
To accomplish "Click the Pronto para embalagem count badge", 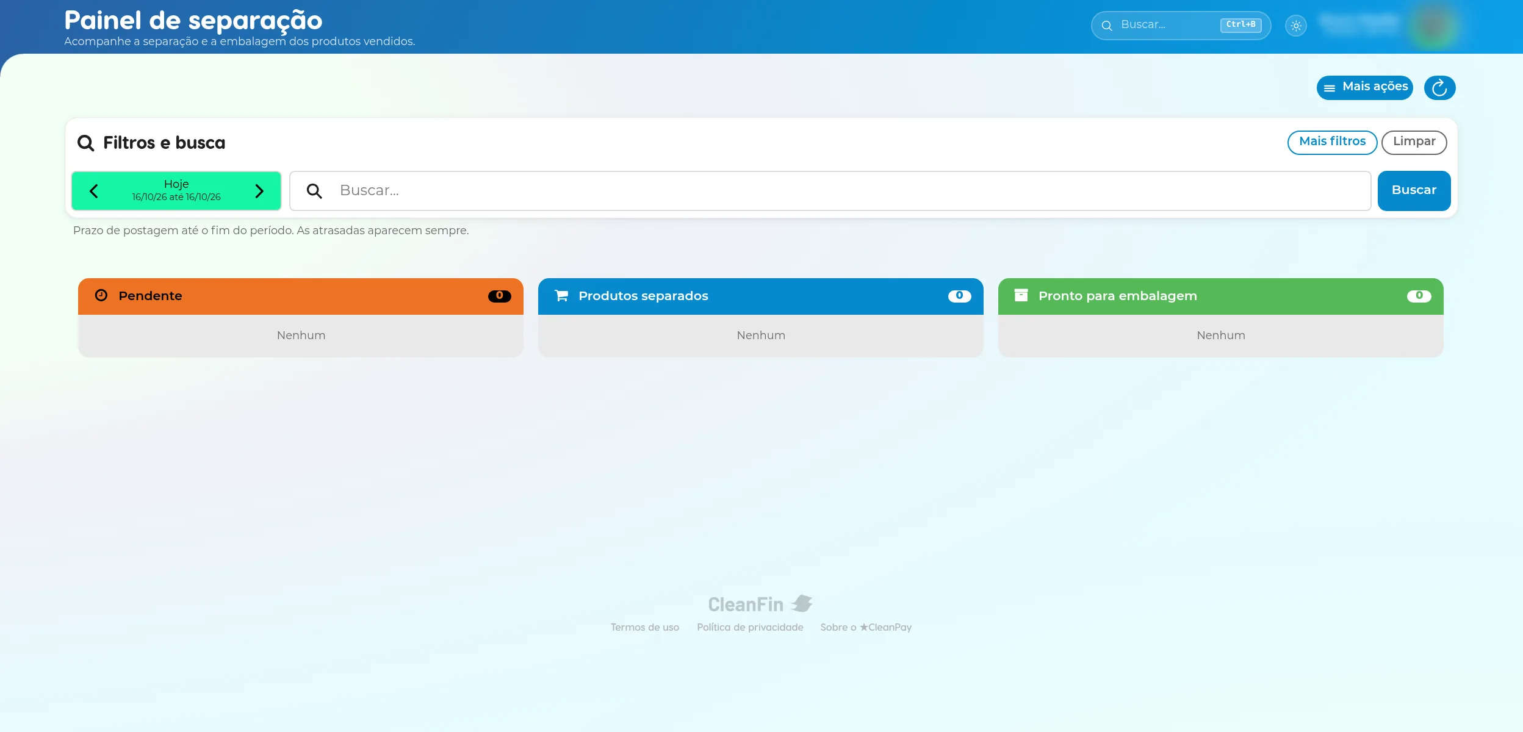I will point(1419,296).
